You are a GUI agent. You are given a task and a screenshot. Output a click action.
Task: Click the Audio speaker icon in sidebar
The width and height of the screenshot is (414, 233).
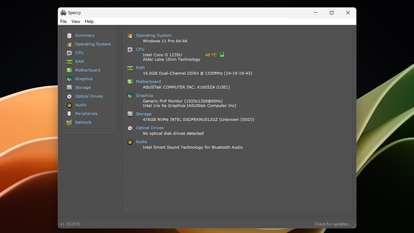click(x=69, y=105)
